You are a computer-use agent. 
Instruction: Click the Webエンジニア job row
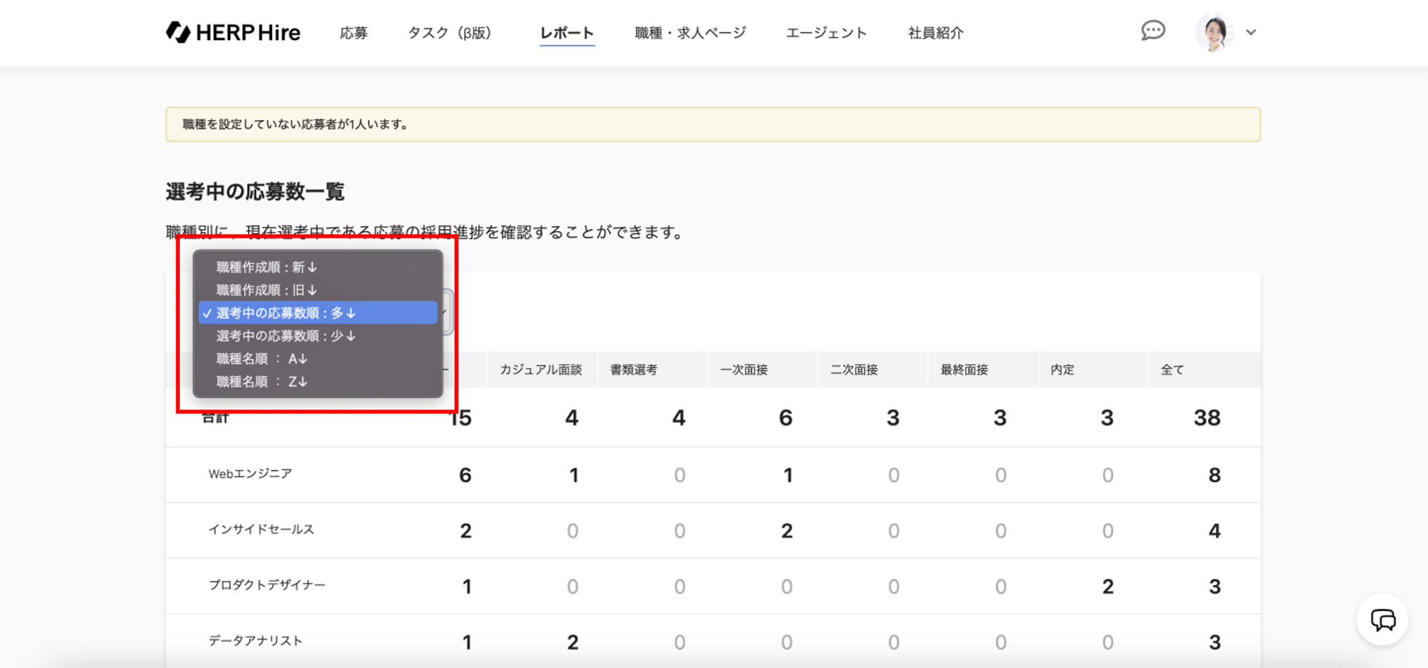[x=250, y=474]
